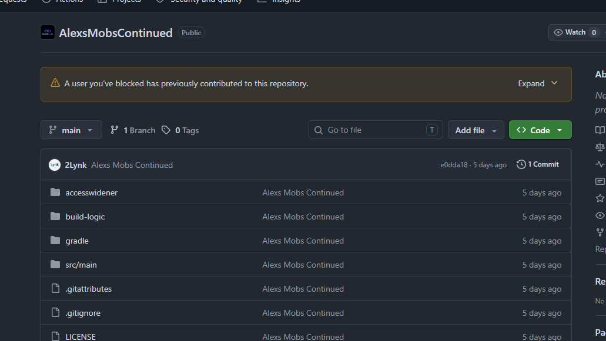This screenshot has width=606, height=341.
Task: Open the Add file dropdown
Action: click(x=476, y=130)
